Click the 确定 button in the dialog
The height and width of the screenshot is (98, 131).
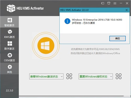(117, 38)
